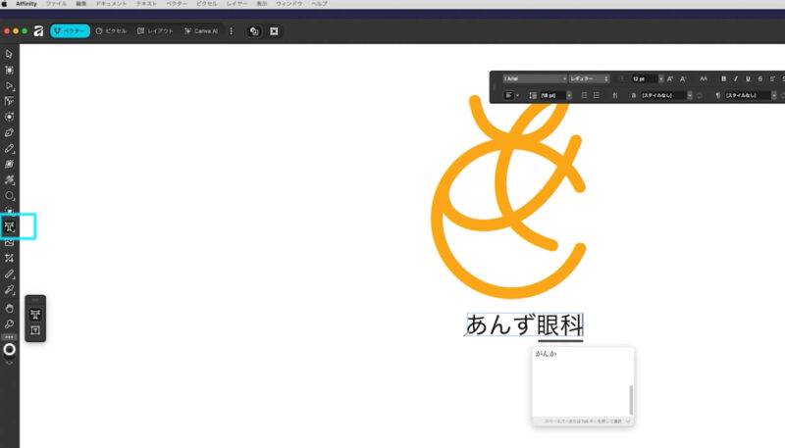Select the Artistic Text tool in toolbar
785x448 pixels.
point(9,227)
